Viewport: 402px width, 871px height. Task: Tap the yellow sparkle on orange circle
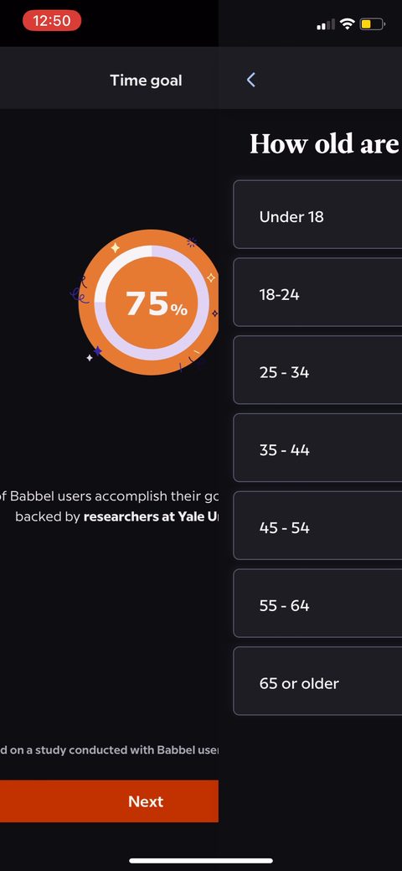115,248
